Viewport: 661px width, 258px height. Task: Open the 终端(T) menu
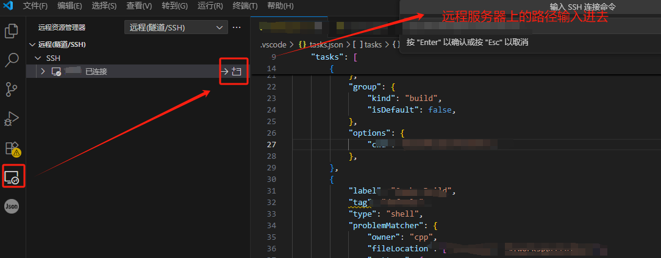coord(245,6)
